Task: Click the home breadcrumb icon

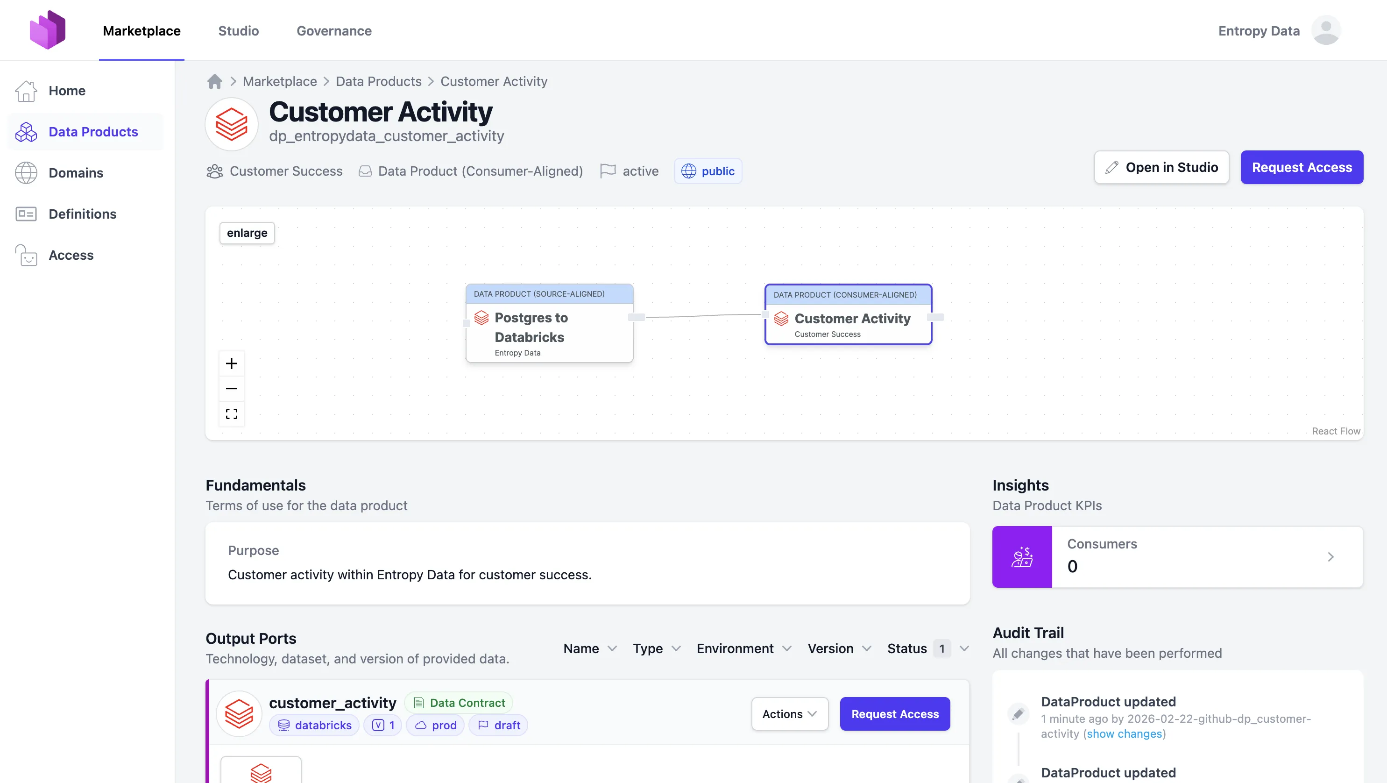Action: click(215, 81)
